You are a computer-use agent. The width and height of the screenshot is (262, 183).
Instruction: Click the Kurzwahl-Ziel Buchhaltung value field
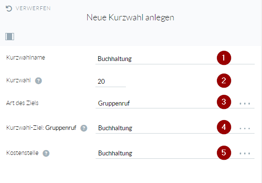175,128
